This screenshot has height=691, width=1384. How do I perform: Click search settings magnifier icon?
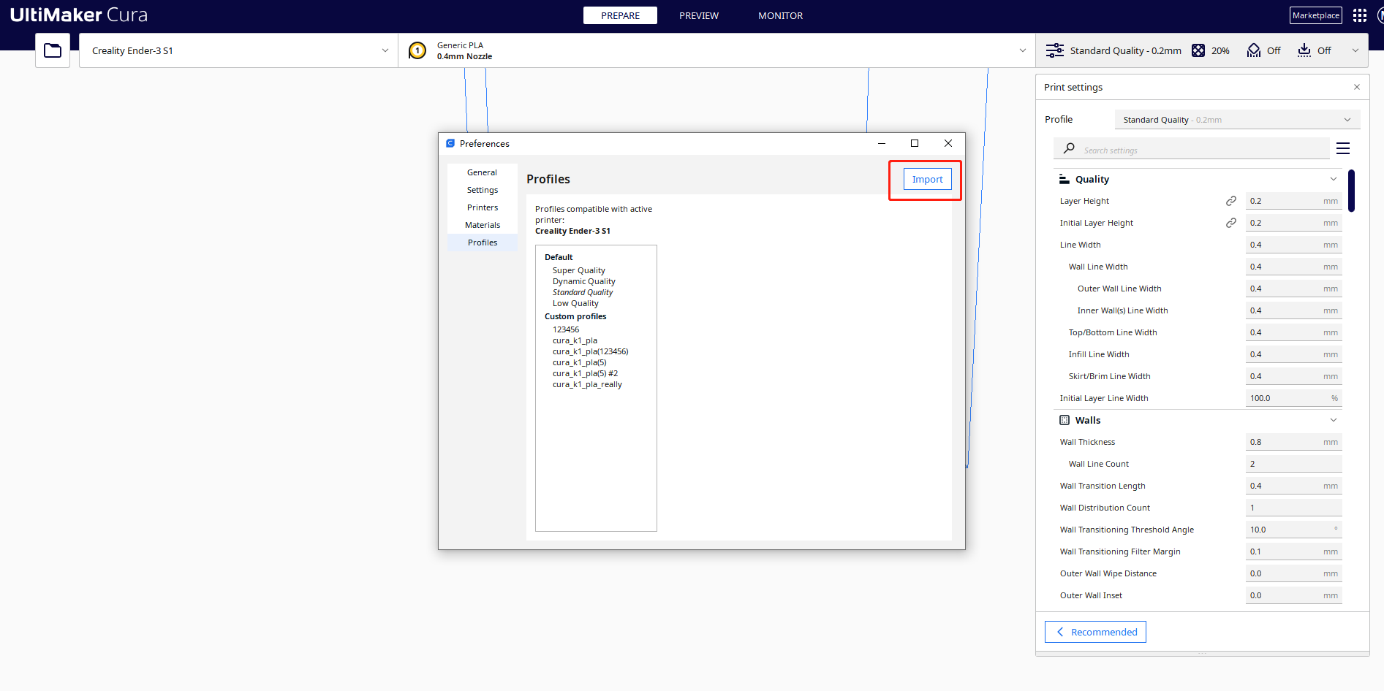coord(1069,148)
